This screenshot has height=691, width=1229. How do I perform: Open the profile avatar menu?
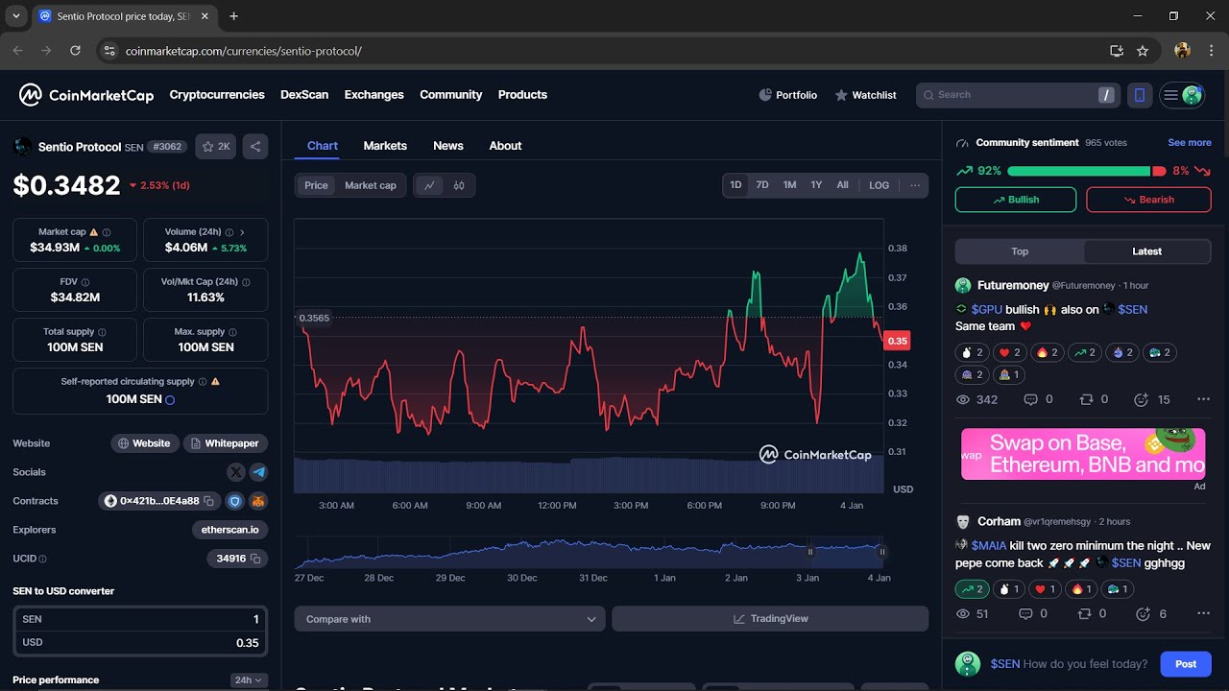pyautogui.click(x=1182, y=95)
